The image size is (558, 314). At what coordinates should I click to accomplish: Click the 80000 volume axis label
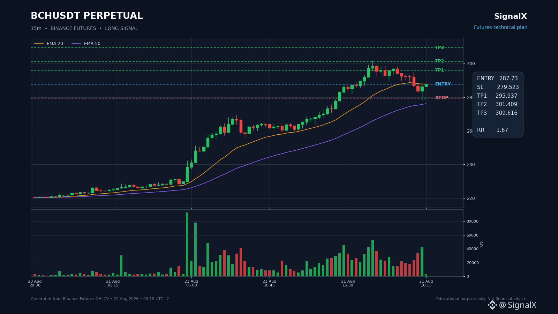click(x=473, y=222)
